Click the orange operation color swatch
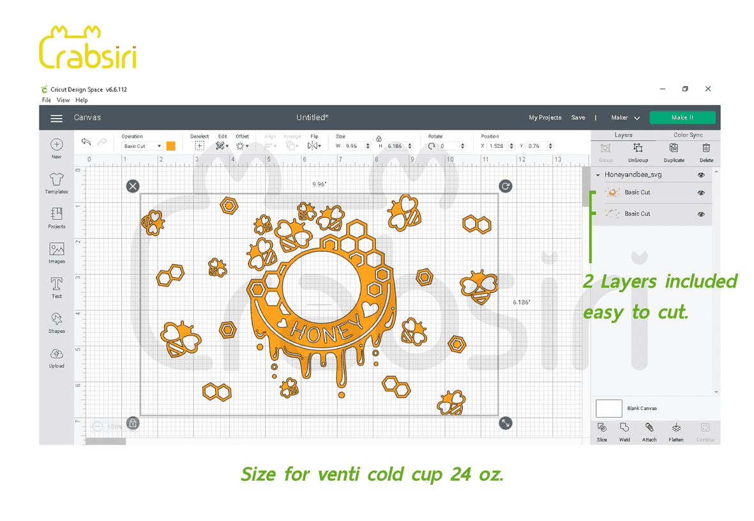The height and width of the screenshot is (521, 754). (x=170, y=146)
